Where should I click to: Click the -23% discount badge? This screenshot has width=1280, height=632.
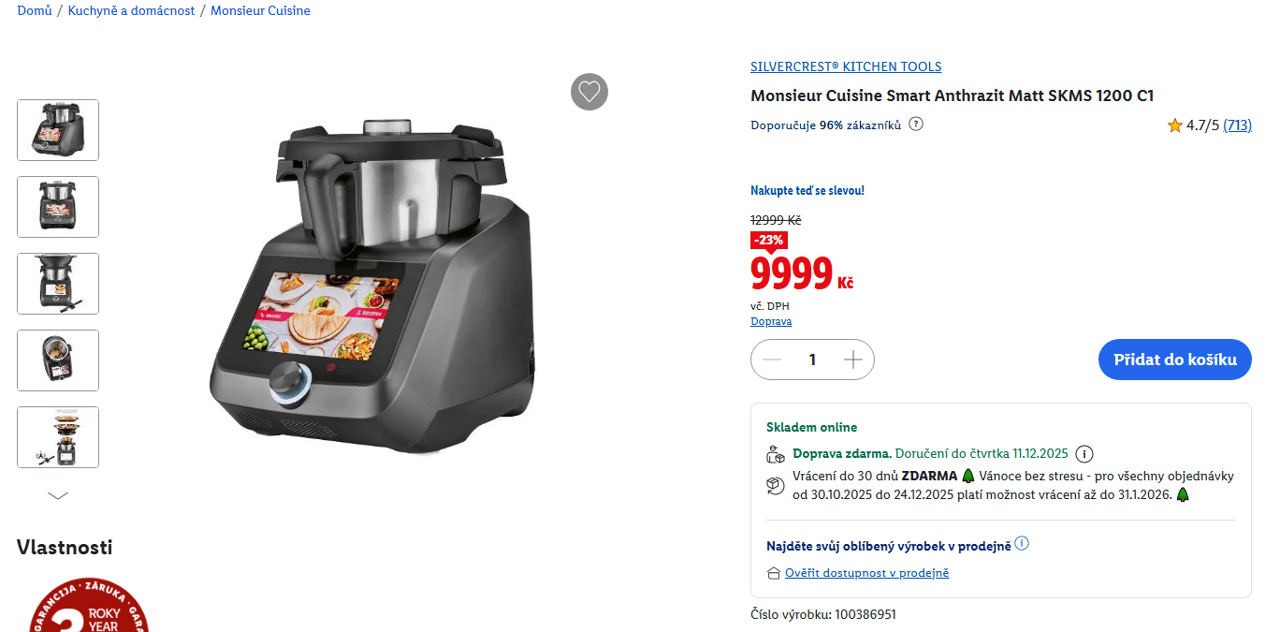pyautogui.click(x=768, y=241)
